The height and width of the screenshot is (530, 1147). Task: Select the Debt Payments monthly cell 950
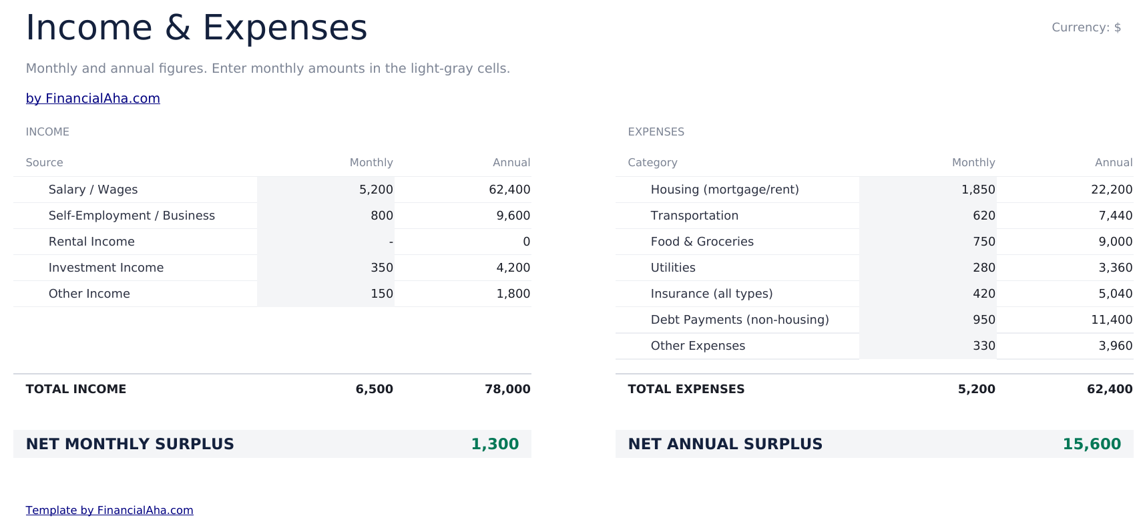click(x=928, y=320)
